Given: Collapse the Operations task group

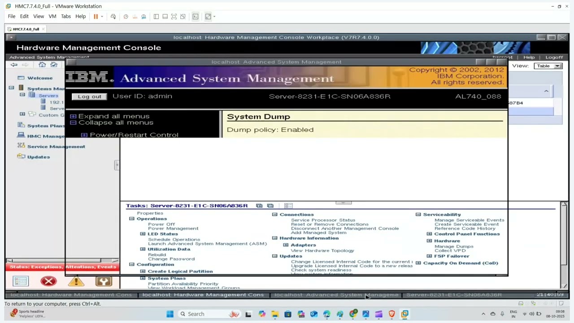Looking at the screenshot, I should [132, 219].
